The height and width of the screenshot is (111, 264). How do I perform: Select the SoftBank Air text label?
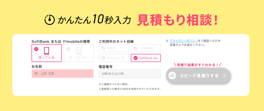tap(148, 58)
